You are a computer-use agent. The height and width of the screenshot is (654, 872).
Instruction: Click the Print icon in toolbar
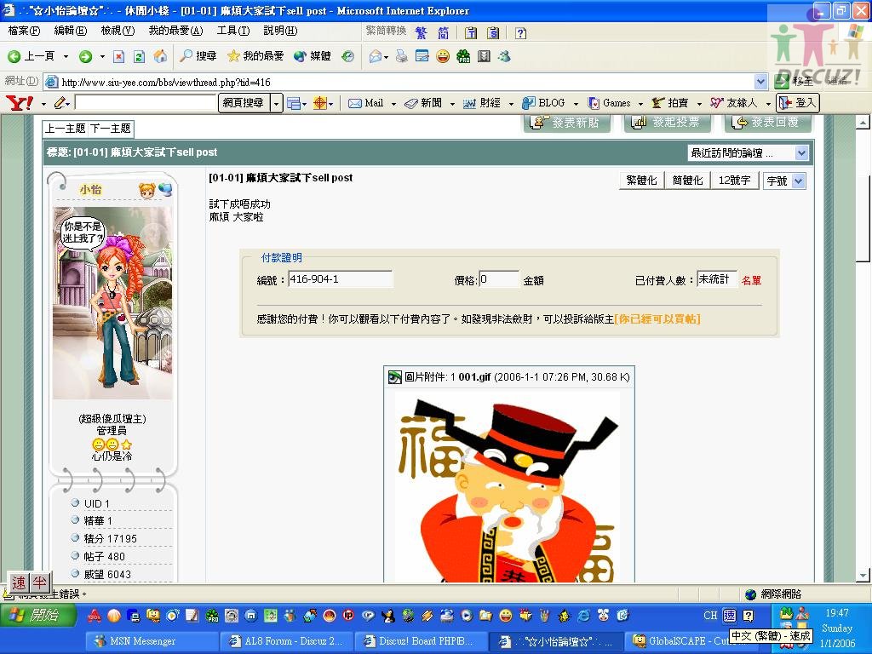coord(402,56)
